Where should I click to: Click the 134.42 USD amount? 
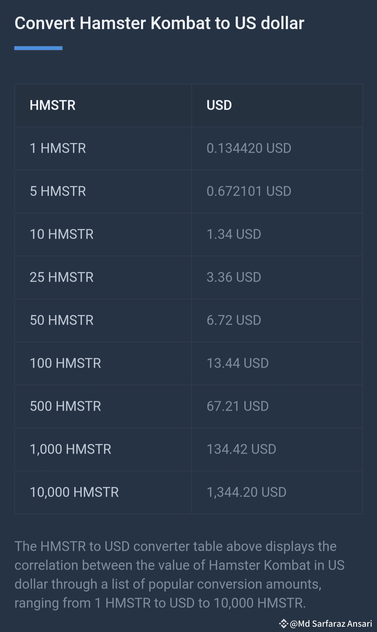pos(242,449)
